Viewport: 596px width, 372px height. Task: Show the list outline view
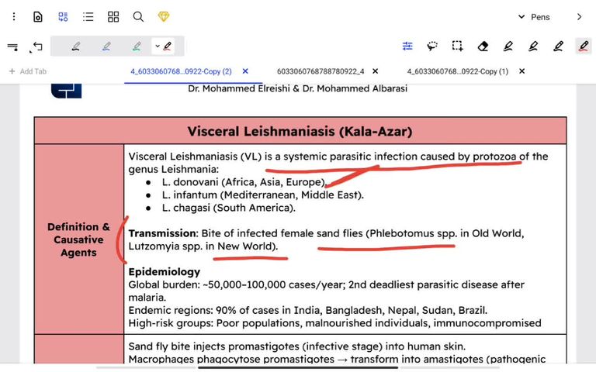pyautogui.click(x=88, y=16)
